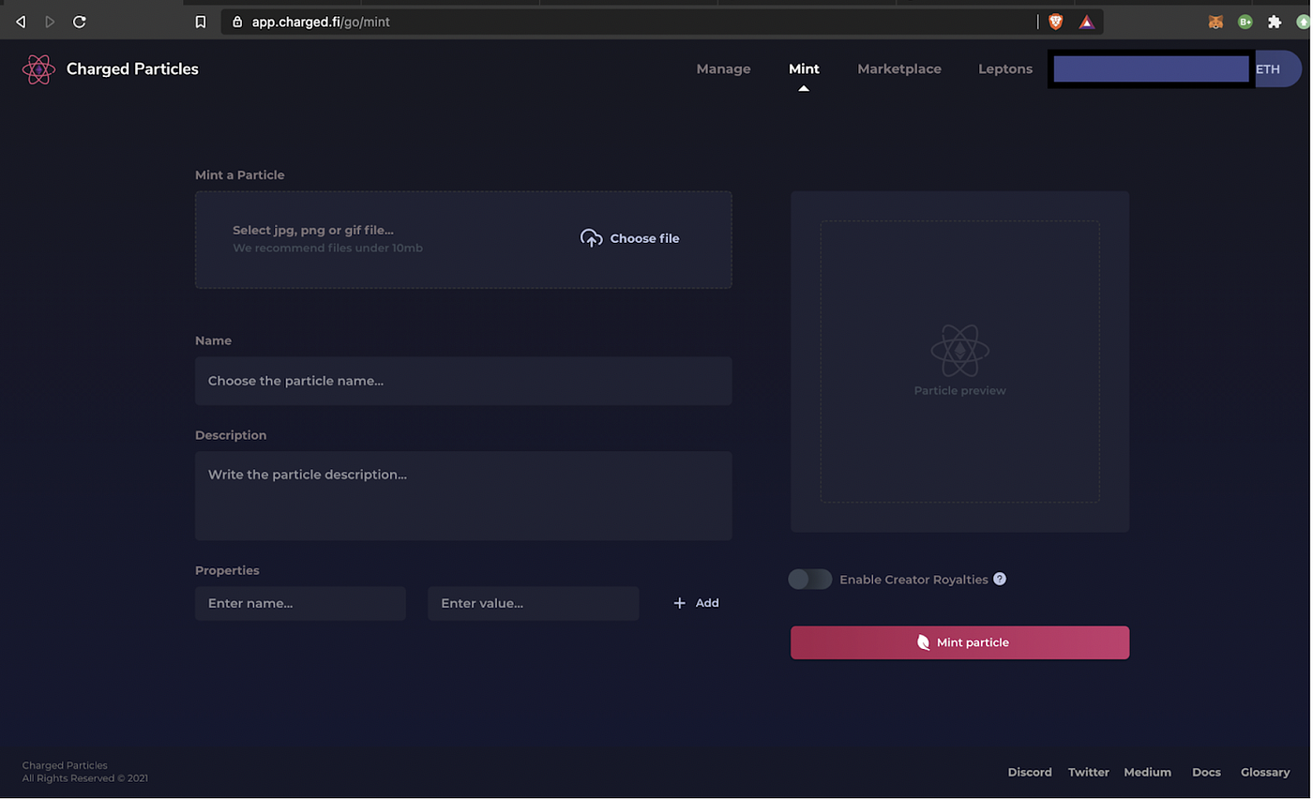Click the 'We recommend files under 10mb' note

point(327,249)
